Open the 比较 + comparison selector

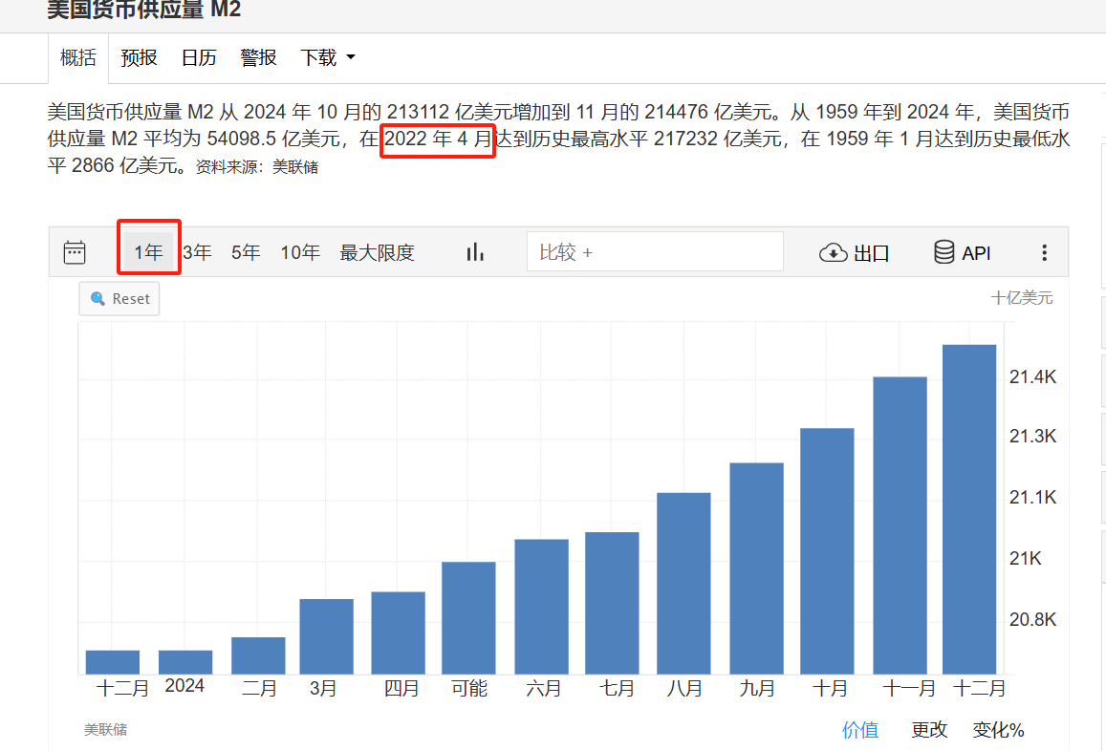(x=655, y=251)
